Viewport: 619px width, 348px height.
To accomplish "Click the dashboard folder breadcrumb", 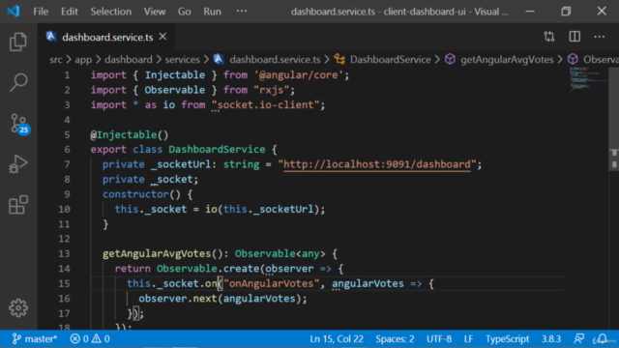I will (129, 60).
